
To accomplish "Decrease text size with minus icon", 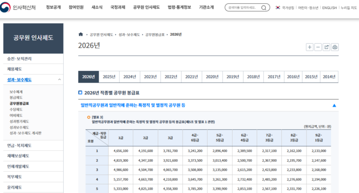I will click(x=318, y=47).
